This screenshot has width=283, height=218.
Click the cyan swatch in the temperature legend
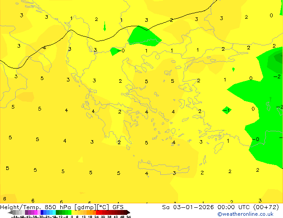54,212
